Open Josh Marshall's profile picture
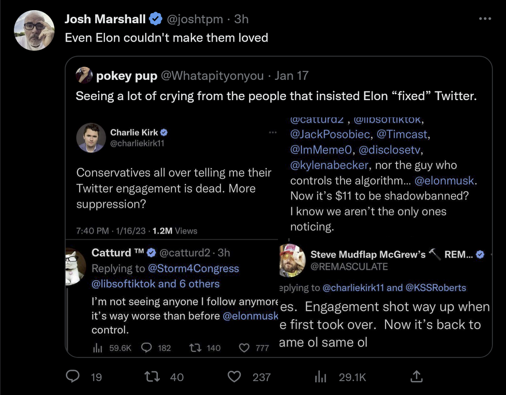The width and height of the screenshot is (506, 395). pos(34,30)
